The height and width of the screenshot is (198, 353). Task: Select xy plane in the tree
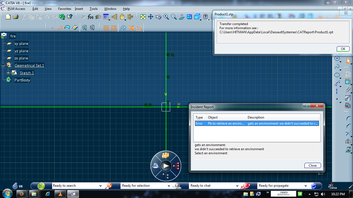tap(21, 44)
